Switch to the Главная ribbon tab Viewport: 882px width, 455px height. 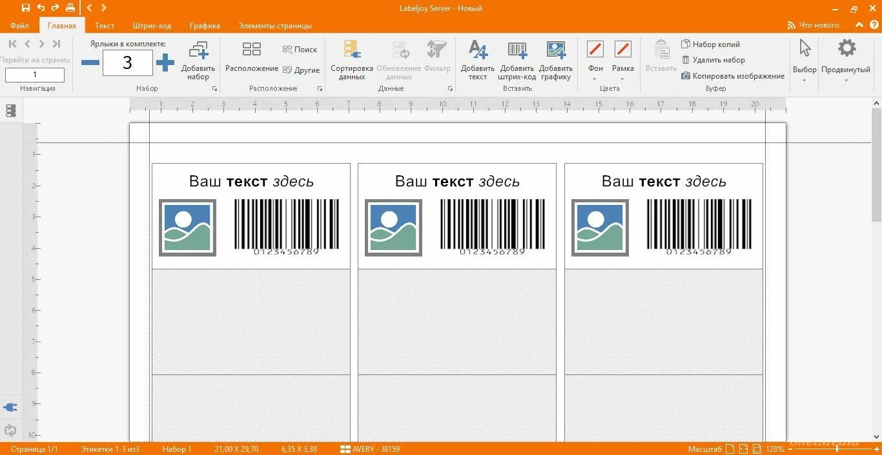click(x=62, y=26)
